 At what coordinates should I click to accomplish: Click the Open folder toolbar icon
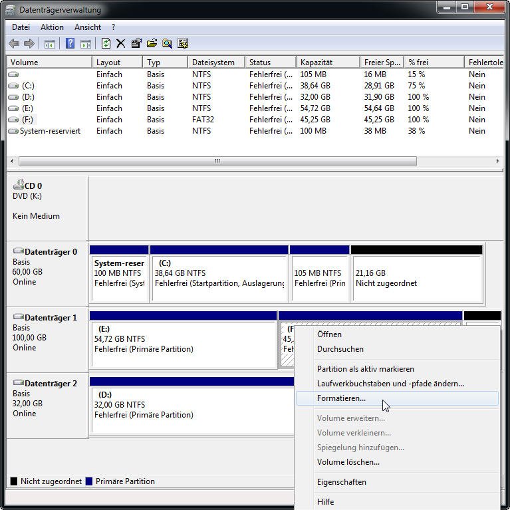[x=152, y=43]
